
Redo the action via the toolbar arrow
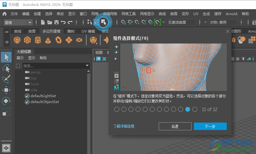pos(70,22)
